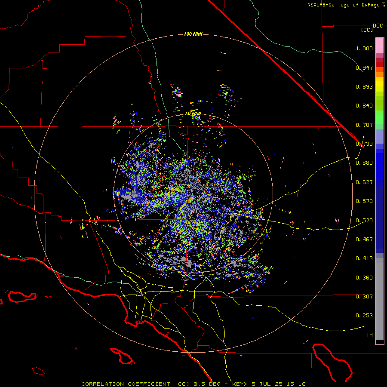This screenshot has height=387, width=387.
Task: Pick the large gray section of color bar
Action: pyautogui.click(x=380, y=299)
